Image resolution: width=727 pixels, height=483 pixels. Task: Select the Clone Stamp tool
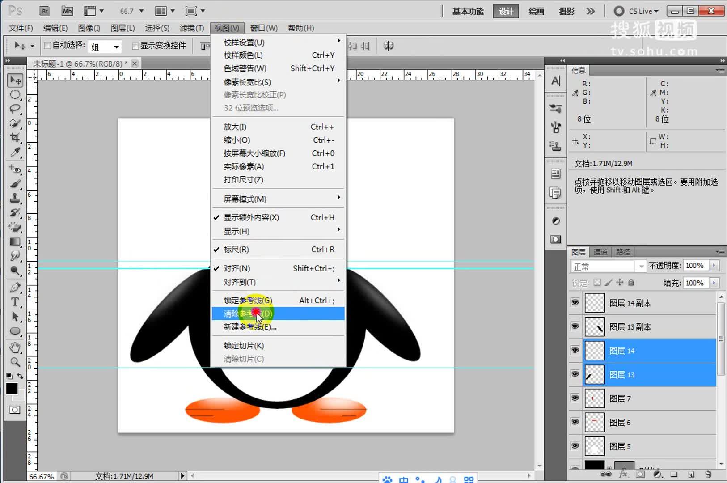[15, 198]
